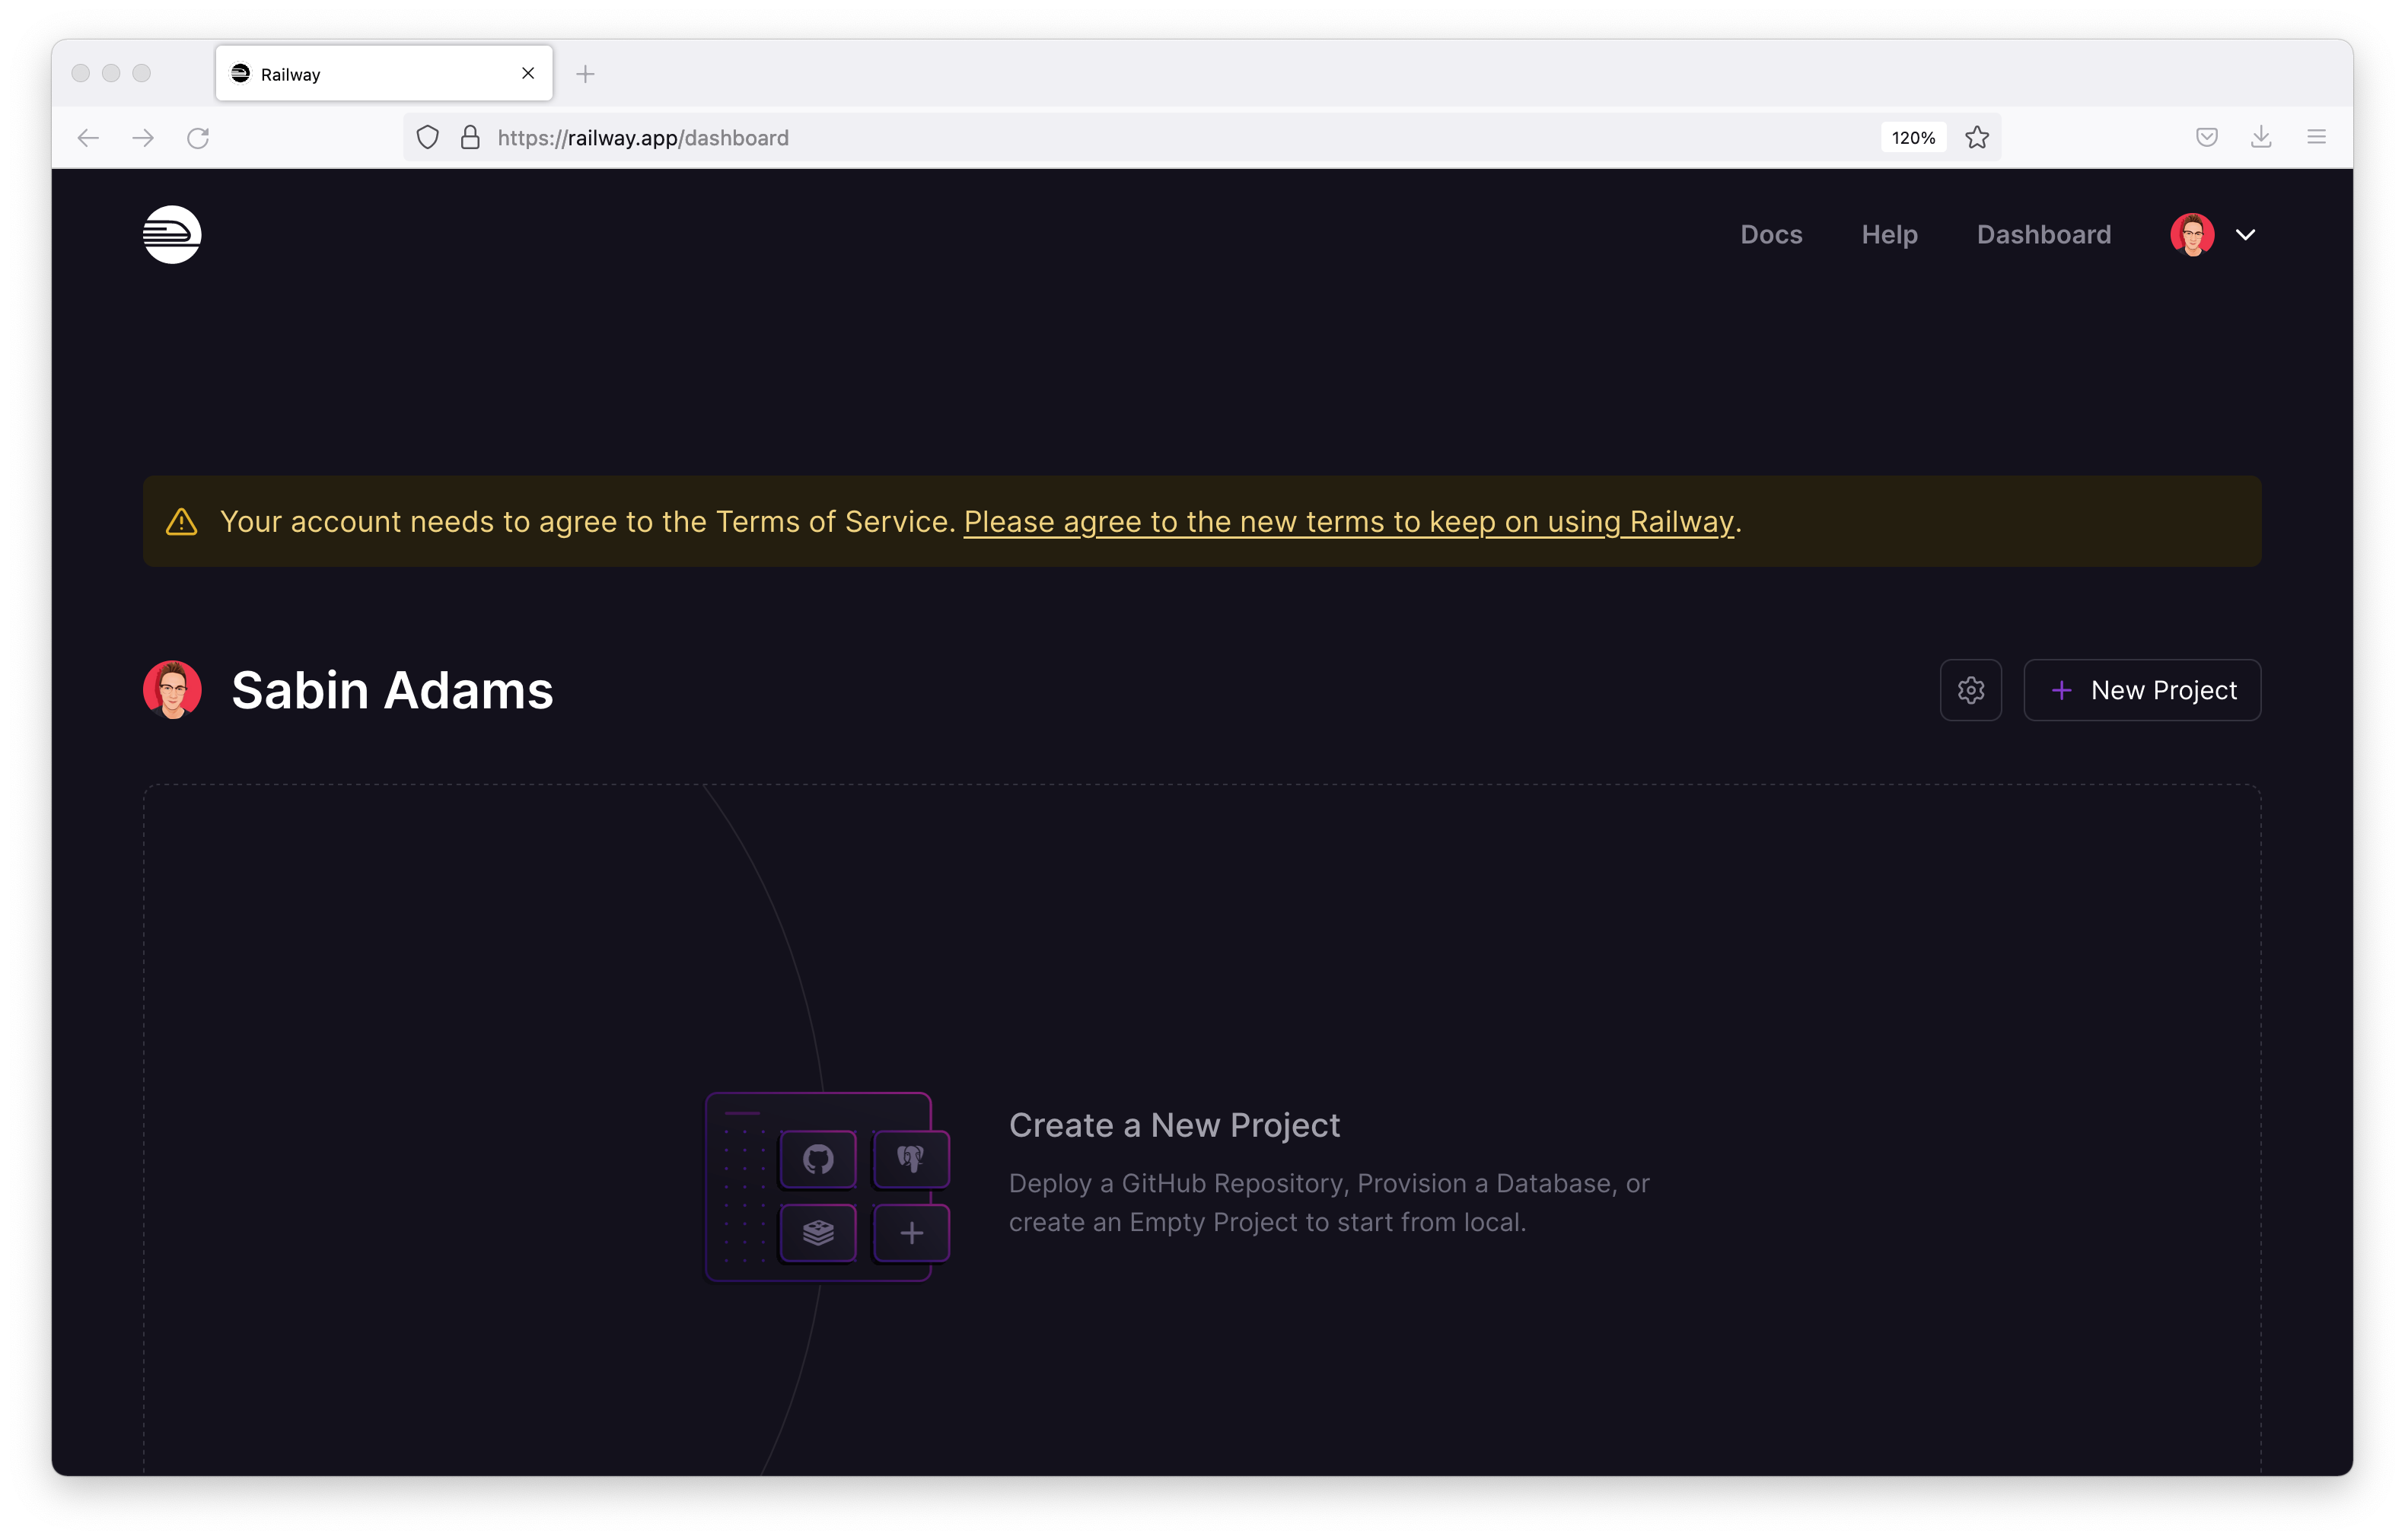This screenshot has height=1540, width=2405.
Task: Open the Firefox hamburger menu
Action: (2316, 138)
